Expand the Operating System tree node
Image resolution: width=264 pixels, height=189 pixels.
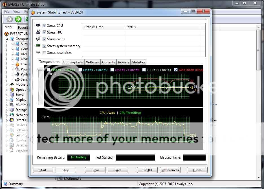7,90
